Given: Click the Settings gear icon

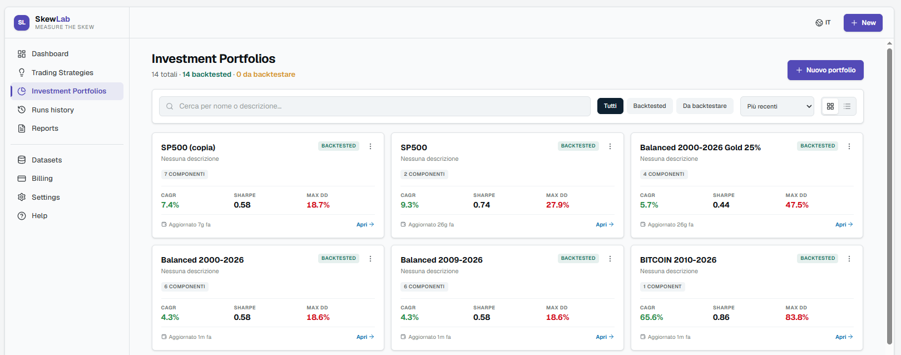Looking at the screenshot, I should pos(22,197).
